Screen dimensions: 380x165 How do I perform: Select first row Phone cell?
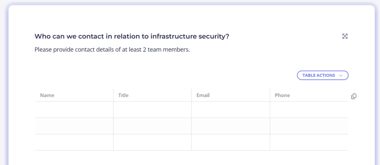309,110
